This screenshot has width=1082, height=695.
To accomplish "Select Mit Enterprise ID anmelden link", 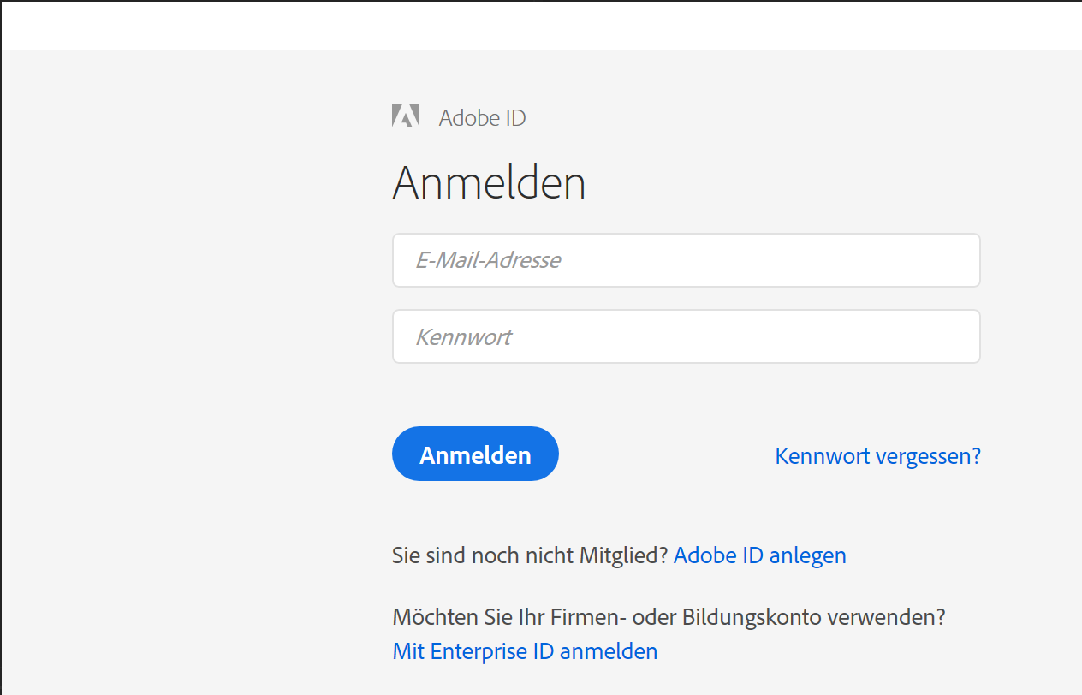I will coord(525,651).
